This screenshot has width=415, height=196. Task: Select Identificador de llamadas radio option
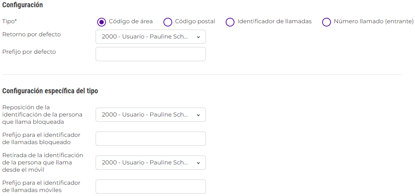point(230,22)
